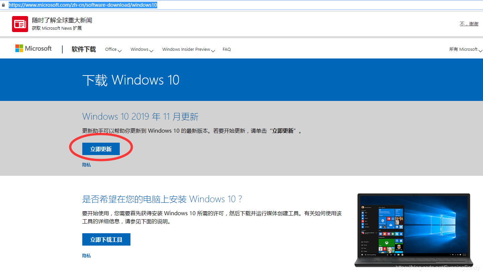The height and width of the screenshot is (274, 483).
Task: Open 隐私 link below 立即更新
Action: click(87, 165)
